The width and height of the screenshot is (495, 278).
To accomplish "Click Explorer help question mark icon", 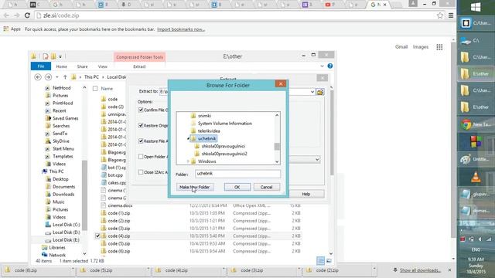I will [330, 66].
